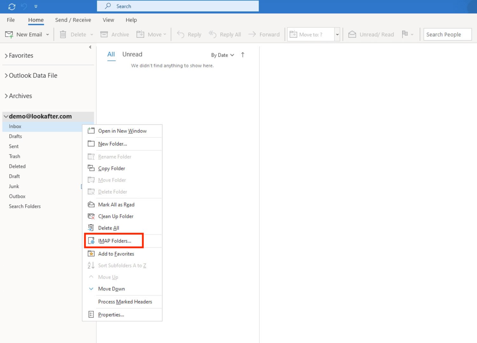
Task: Switch to the Unread messages filter
Action: pyautogui.click(x=132, y=54)
